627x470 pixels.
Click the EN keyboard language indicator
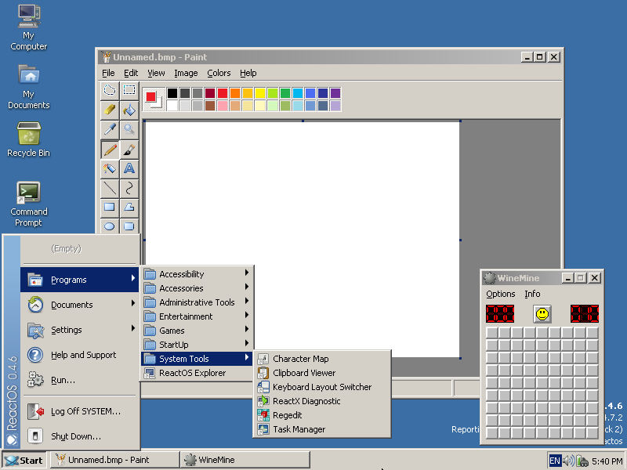click(x=555, y=461)
